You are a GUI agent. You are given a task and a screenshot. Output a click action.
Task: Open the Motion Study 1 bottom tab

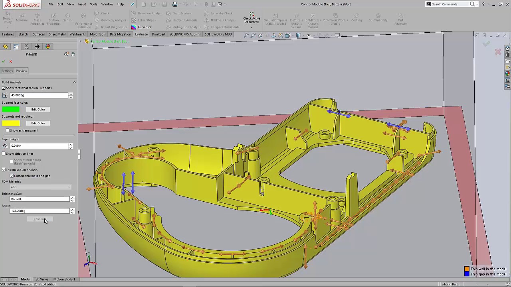pos(64,279)
